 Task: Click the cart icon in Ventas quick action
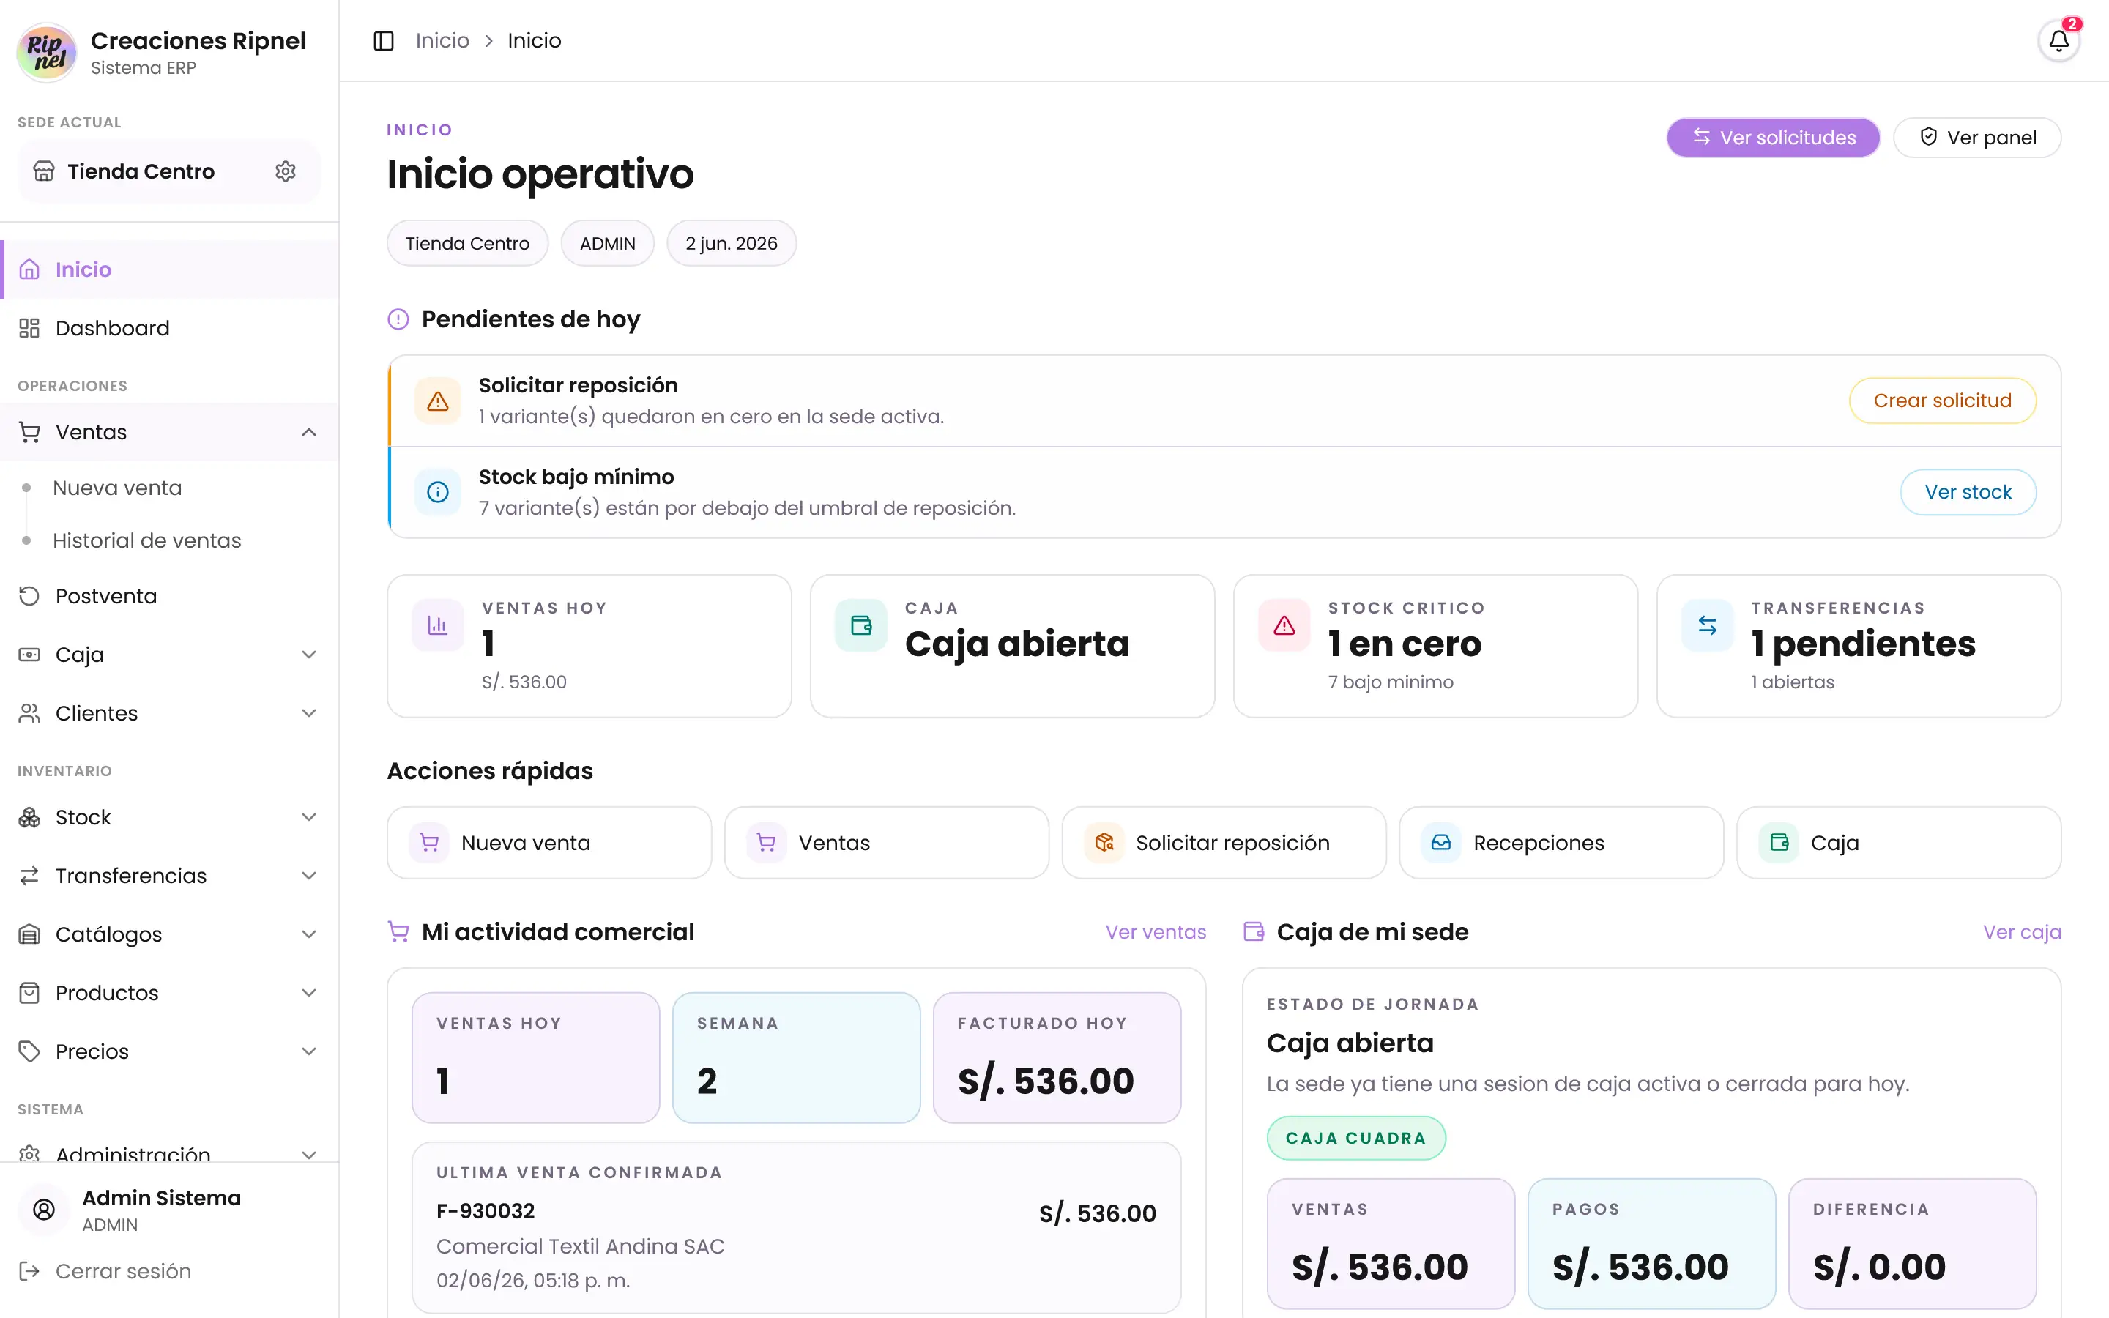point(766,843)
